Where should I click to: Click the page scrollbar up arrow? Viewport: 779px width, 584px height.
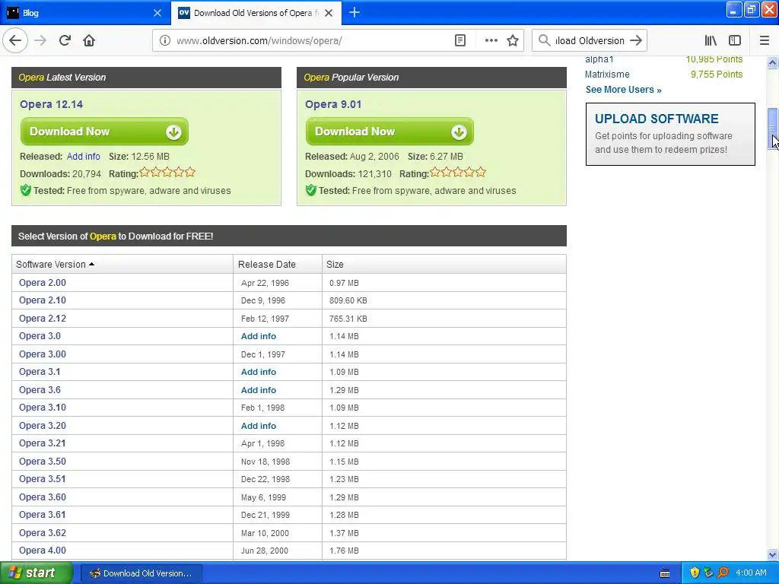pos(772,62)
